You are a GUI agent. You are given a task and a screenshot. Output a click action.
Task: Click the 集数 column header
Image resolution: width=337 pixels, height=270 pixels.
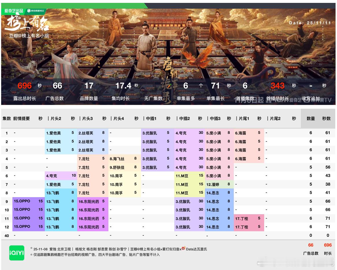click(x=7, y=119)
